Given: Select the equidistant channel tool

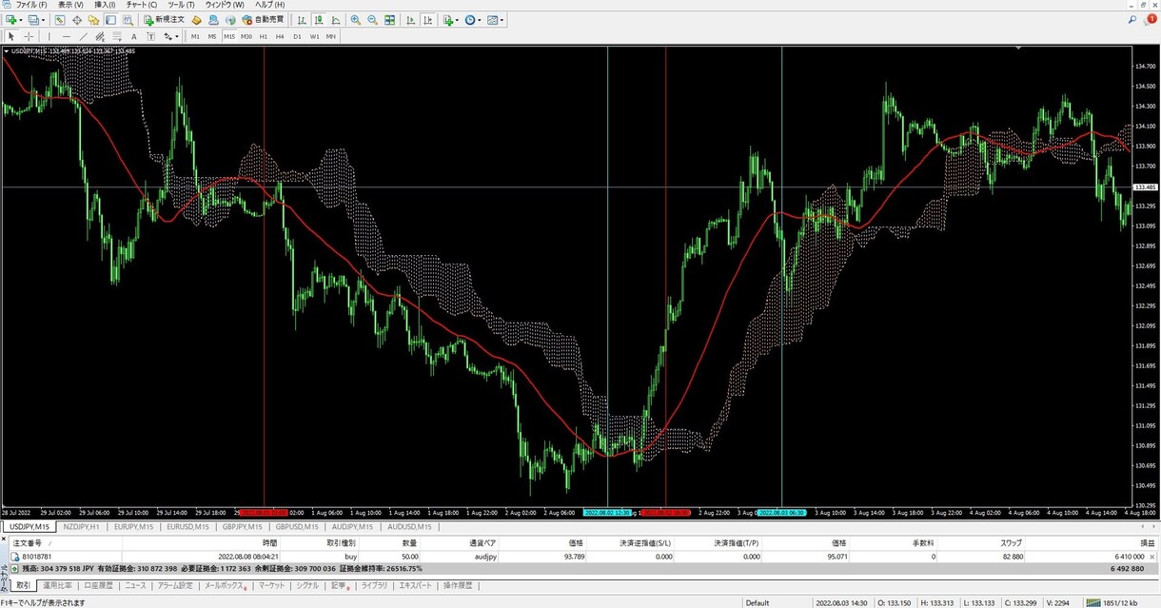Looking at the screenshot, I should [100, 36].
